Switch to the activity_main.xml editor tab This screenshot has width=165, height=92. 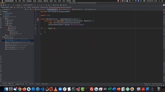point(41,9)
